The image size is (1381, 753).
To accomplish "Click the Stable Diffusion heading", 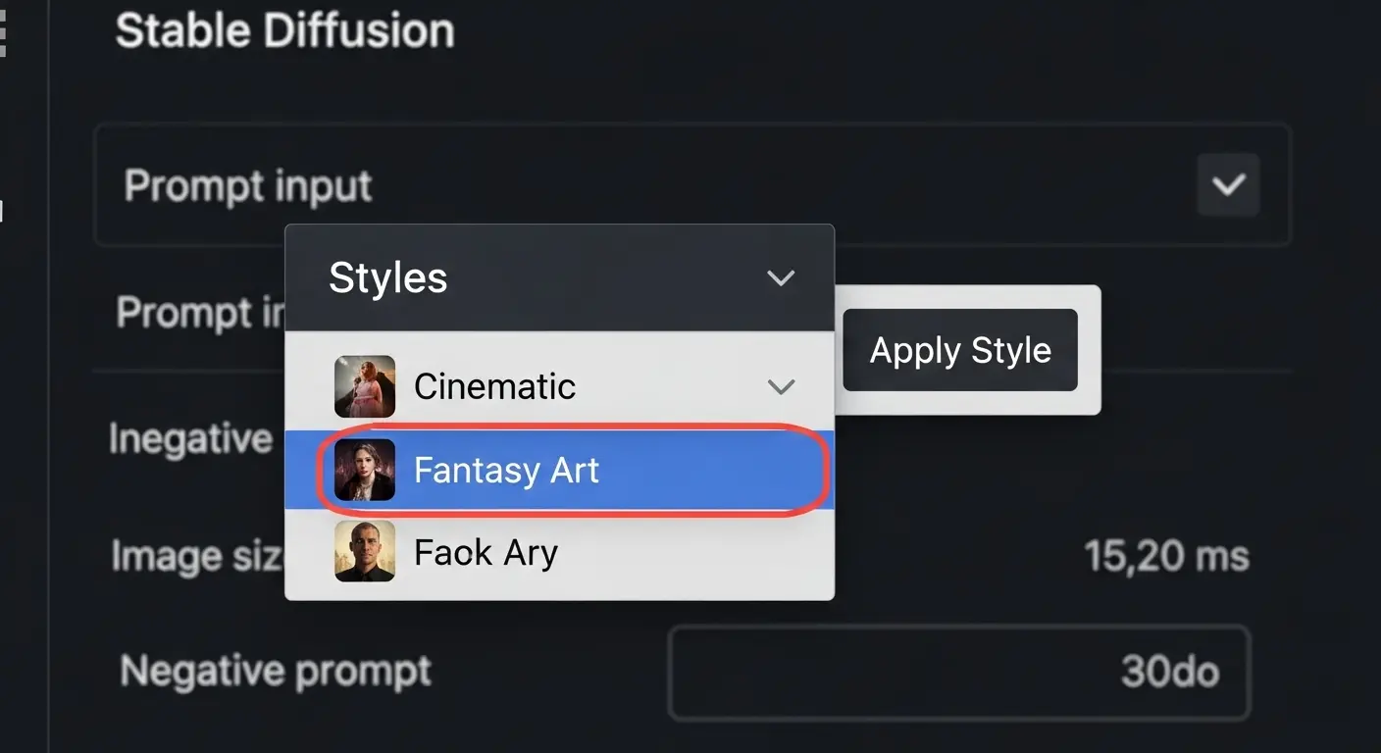I will coord(283,29).
